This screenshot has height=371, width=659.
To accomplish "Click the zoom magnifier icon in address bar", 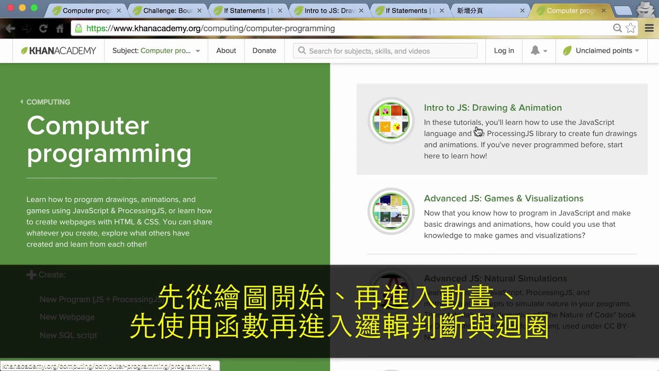I will [617, 28].
